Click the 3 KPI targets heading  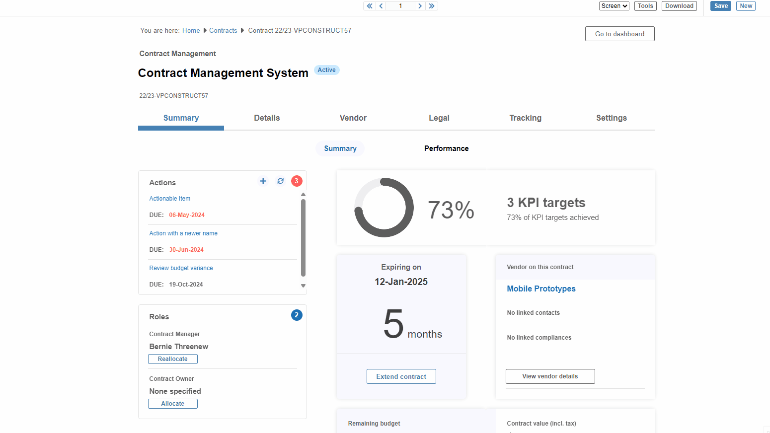pos(546,203)
